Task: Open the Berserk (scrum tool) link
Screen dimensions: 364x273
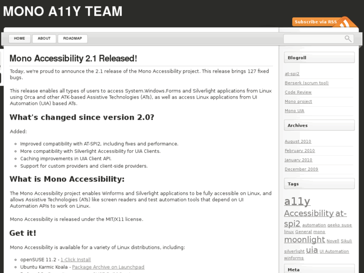Action: 306,83
